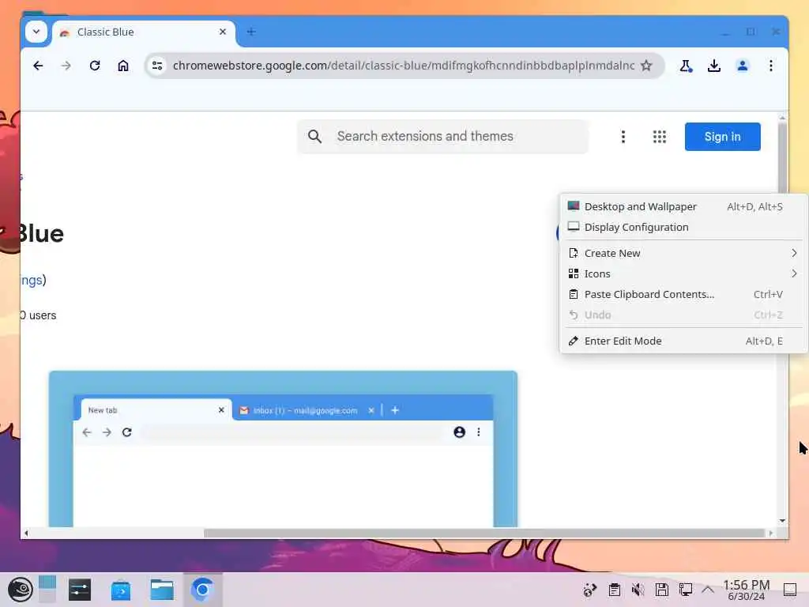The width and height of the screenshot is (809, 607).
Task: Sign in to Chrome Web Store
Action: (x=722, y=136)
